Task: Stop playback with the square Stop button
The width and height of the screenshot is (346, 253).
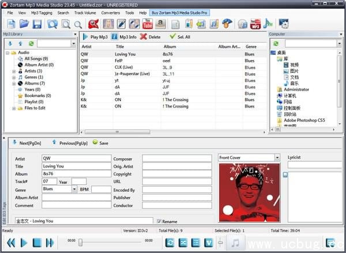Action: pyautogui.click(x=37, y=242)
